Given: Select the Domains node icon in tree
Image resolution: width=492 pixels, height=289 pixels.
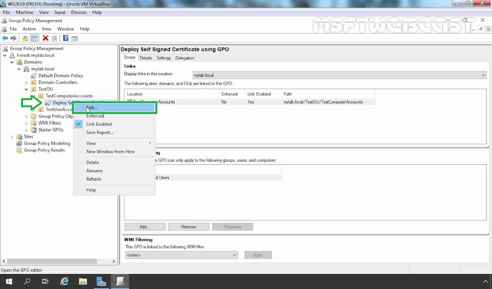Looking at the screenshot, I should 19,62.
